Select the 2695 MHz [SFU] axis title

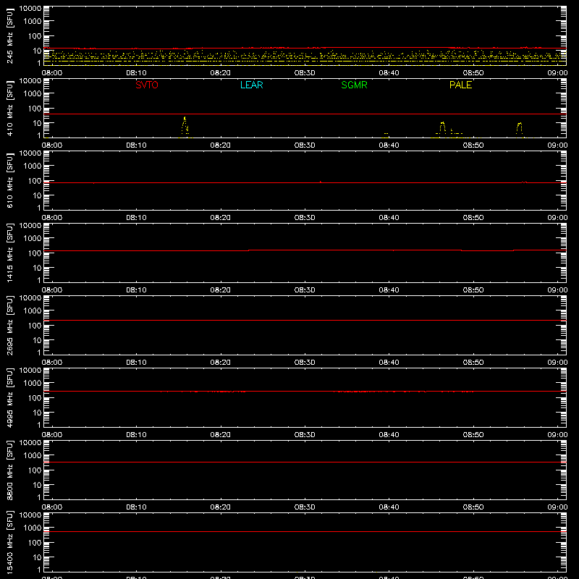click(x=9, y=325)
